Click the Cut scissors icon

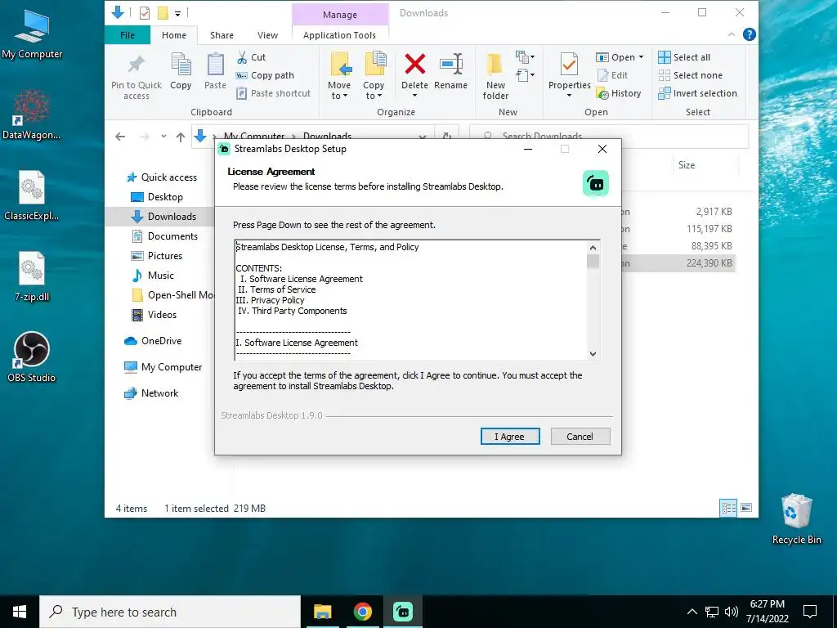click(x=242, y=57)
